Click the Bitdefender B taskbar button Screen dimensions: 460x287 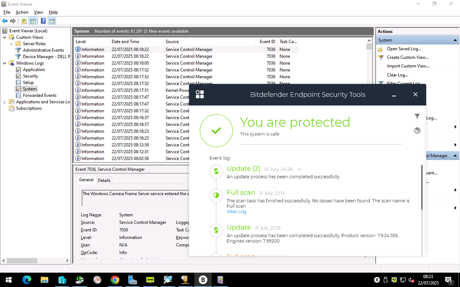pos(203,280)
